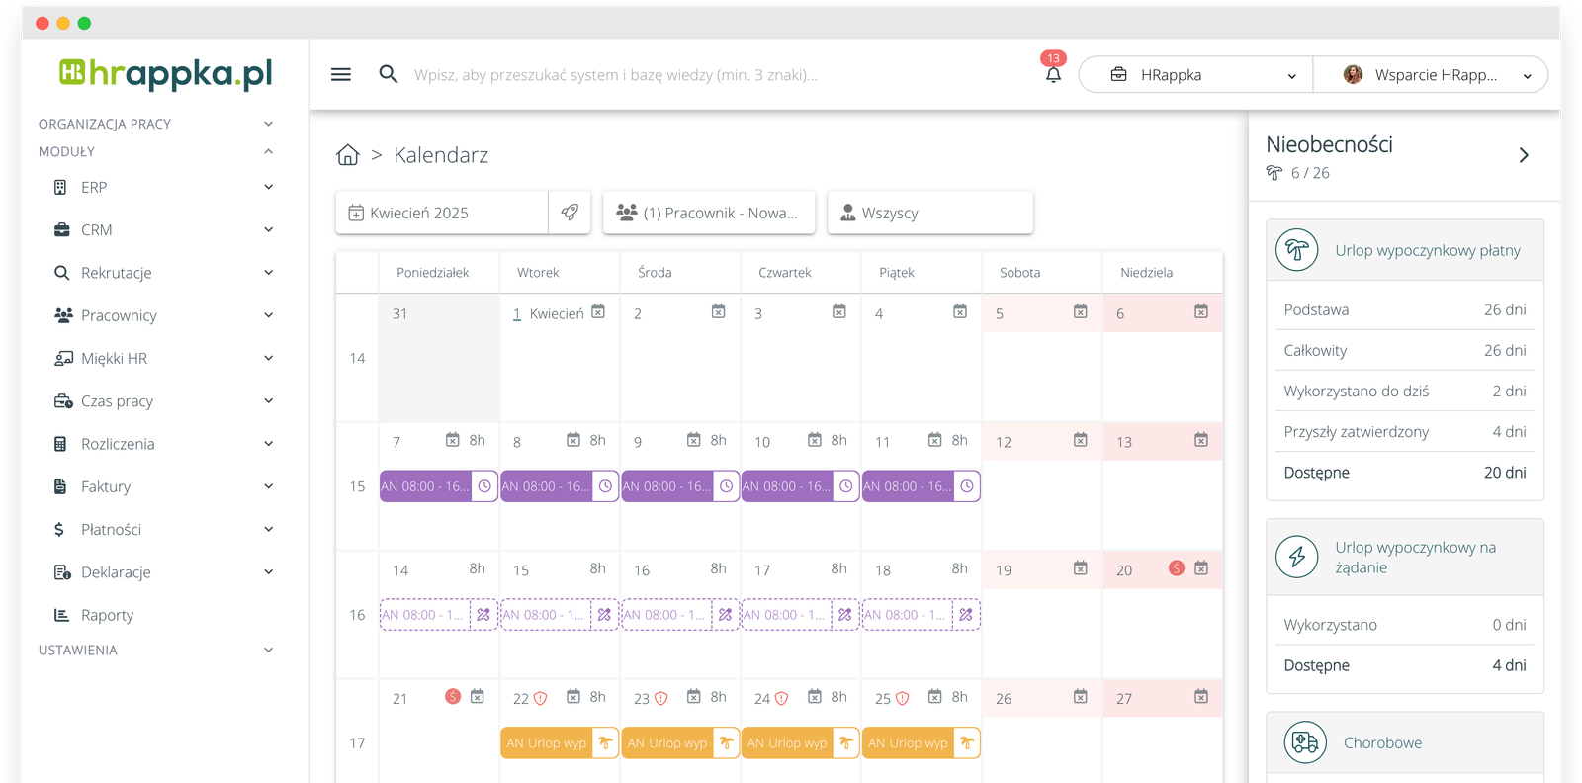Click the rocket icon beside the month selector

570,213
